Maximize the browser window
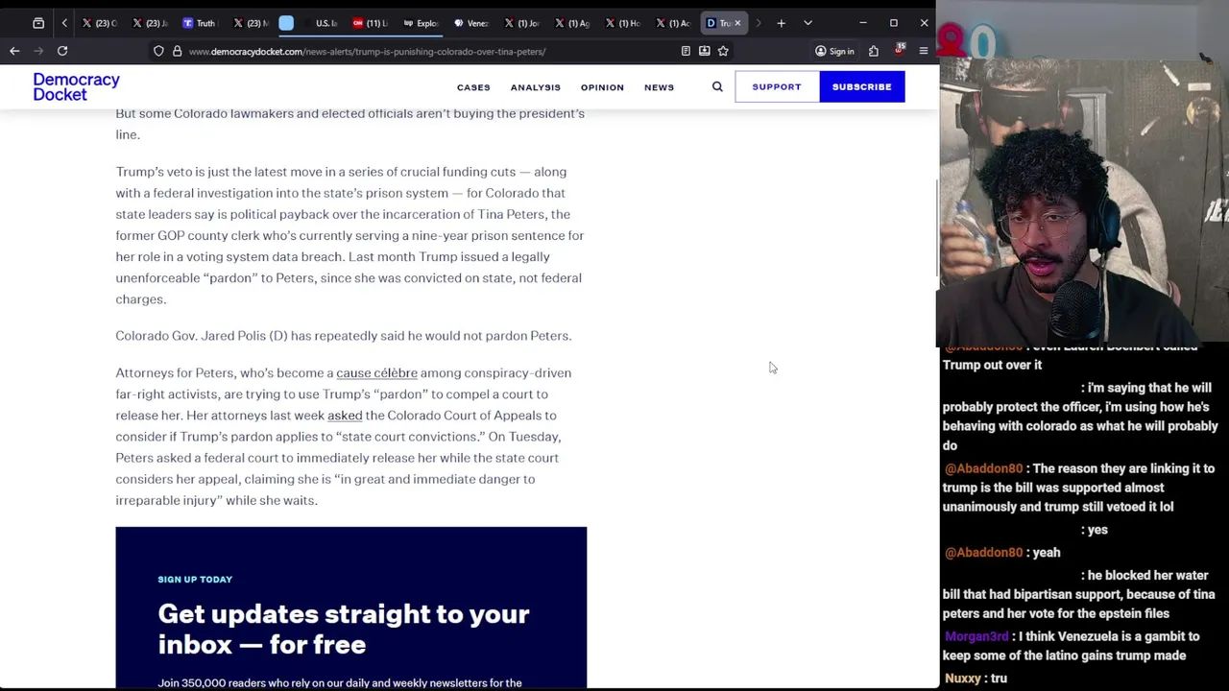Viewport: 1229px width, 691px height. [893, 23]
